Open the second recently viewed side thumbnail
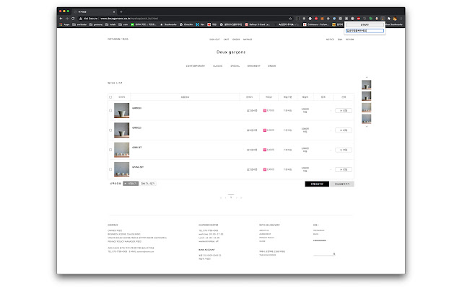This screenshot has height=288, width=462. pyautogui.click(x=367, y=96)
